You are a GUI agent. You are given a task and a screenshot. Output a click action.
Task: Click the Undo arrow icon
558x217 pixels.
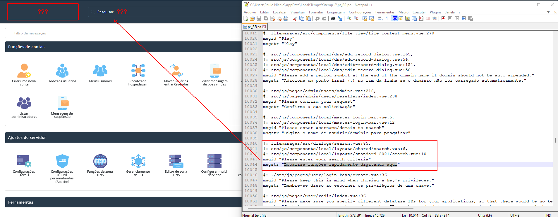point(317,18)
